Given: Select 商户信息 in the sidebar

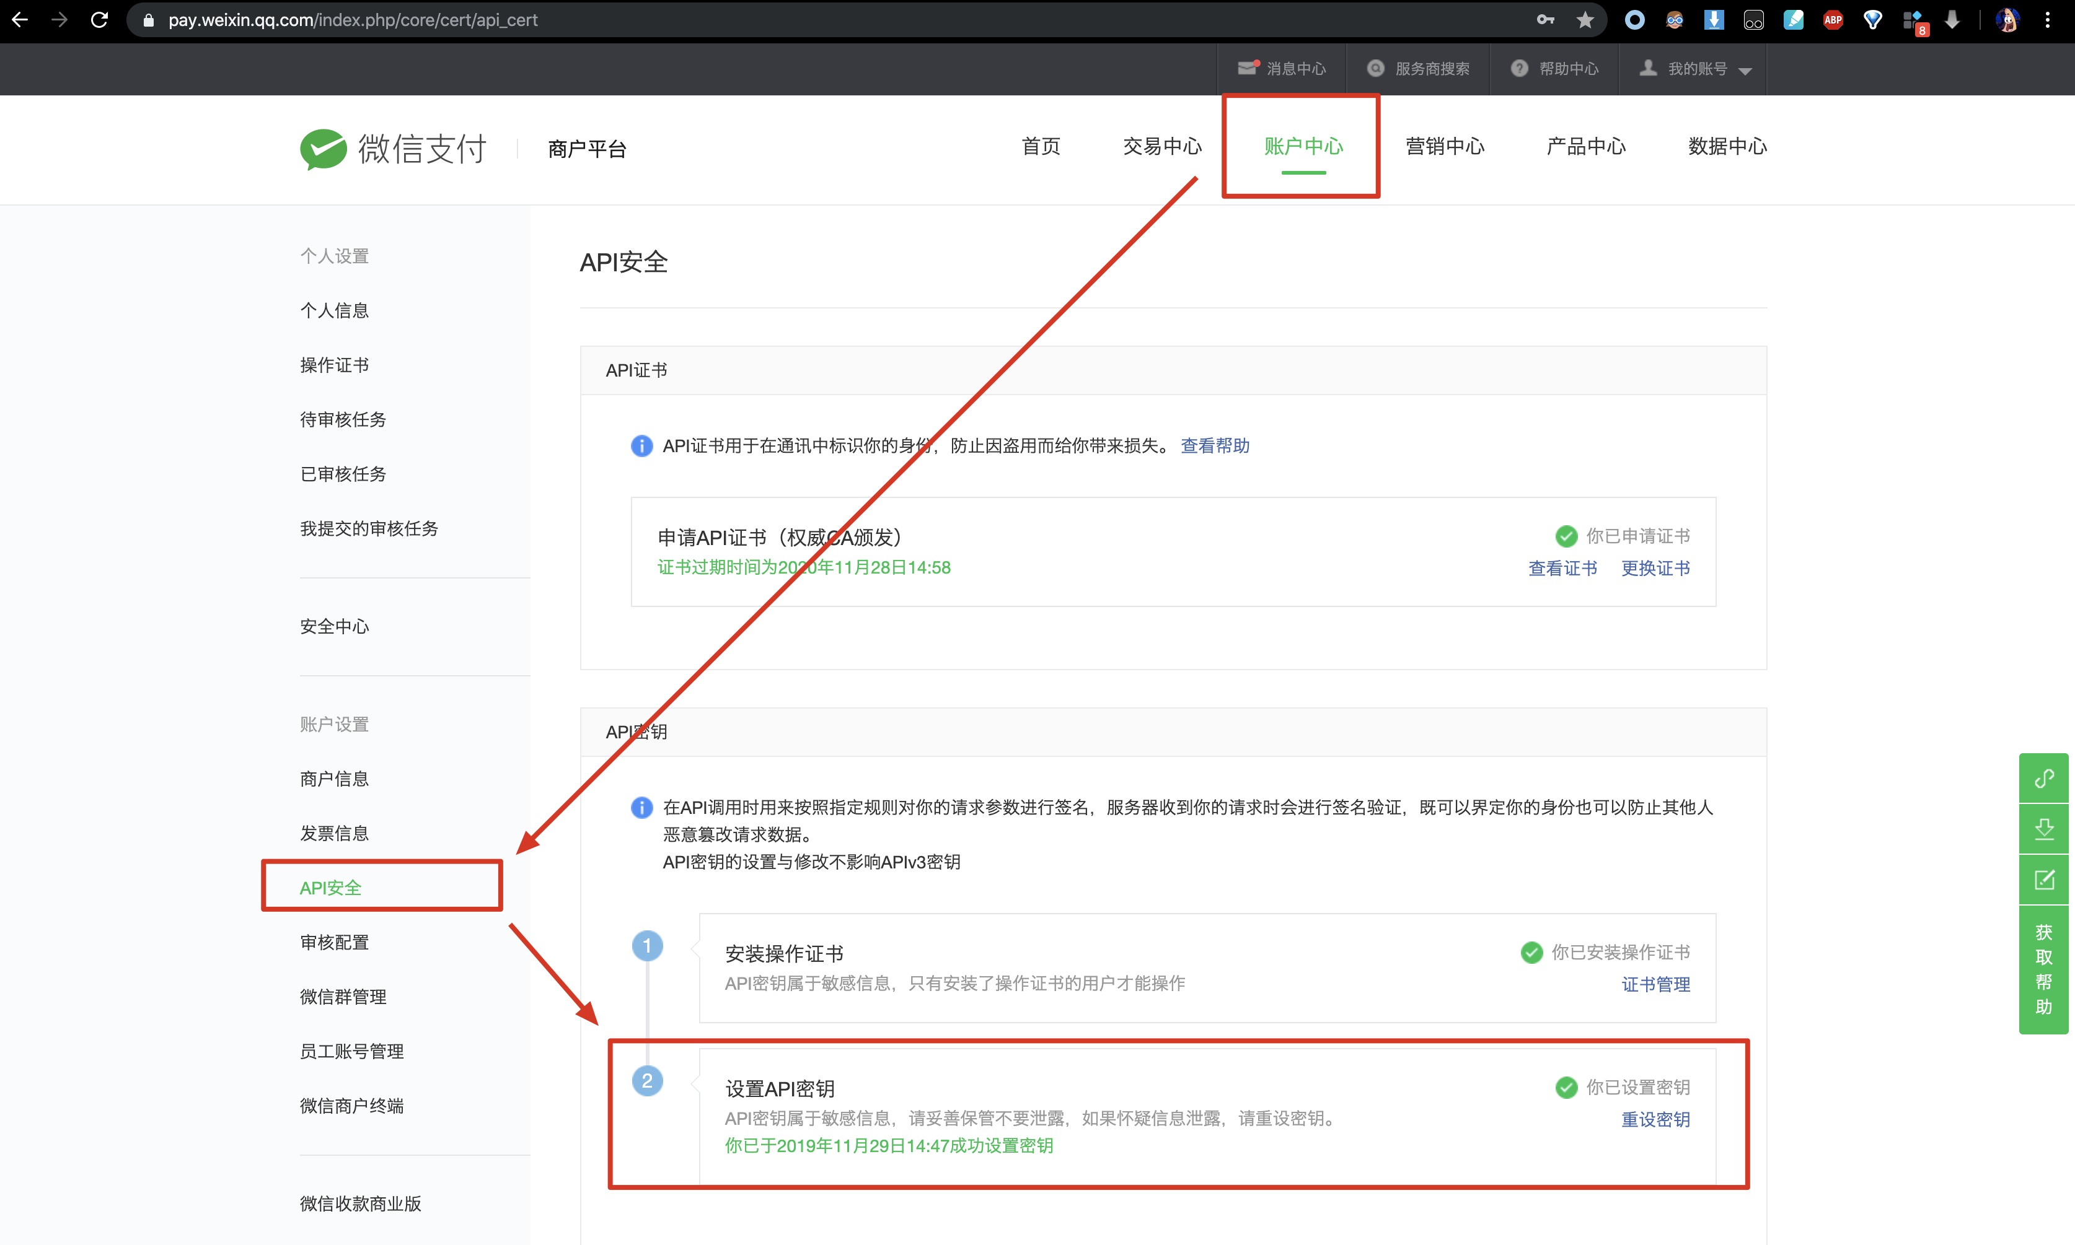Looking at the screenshot, I should 334,779.
